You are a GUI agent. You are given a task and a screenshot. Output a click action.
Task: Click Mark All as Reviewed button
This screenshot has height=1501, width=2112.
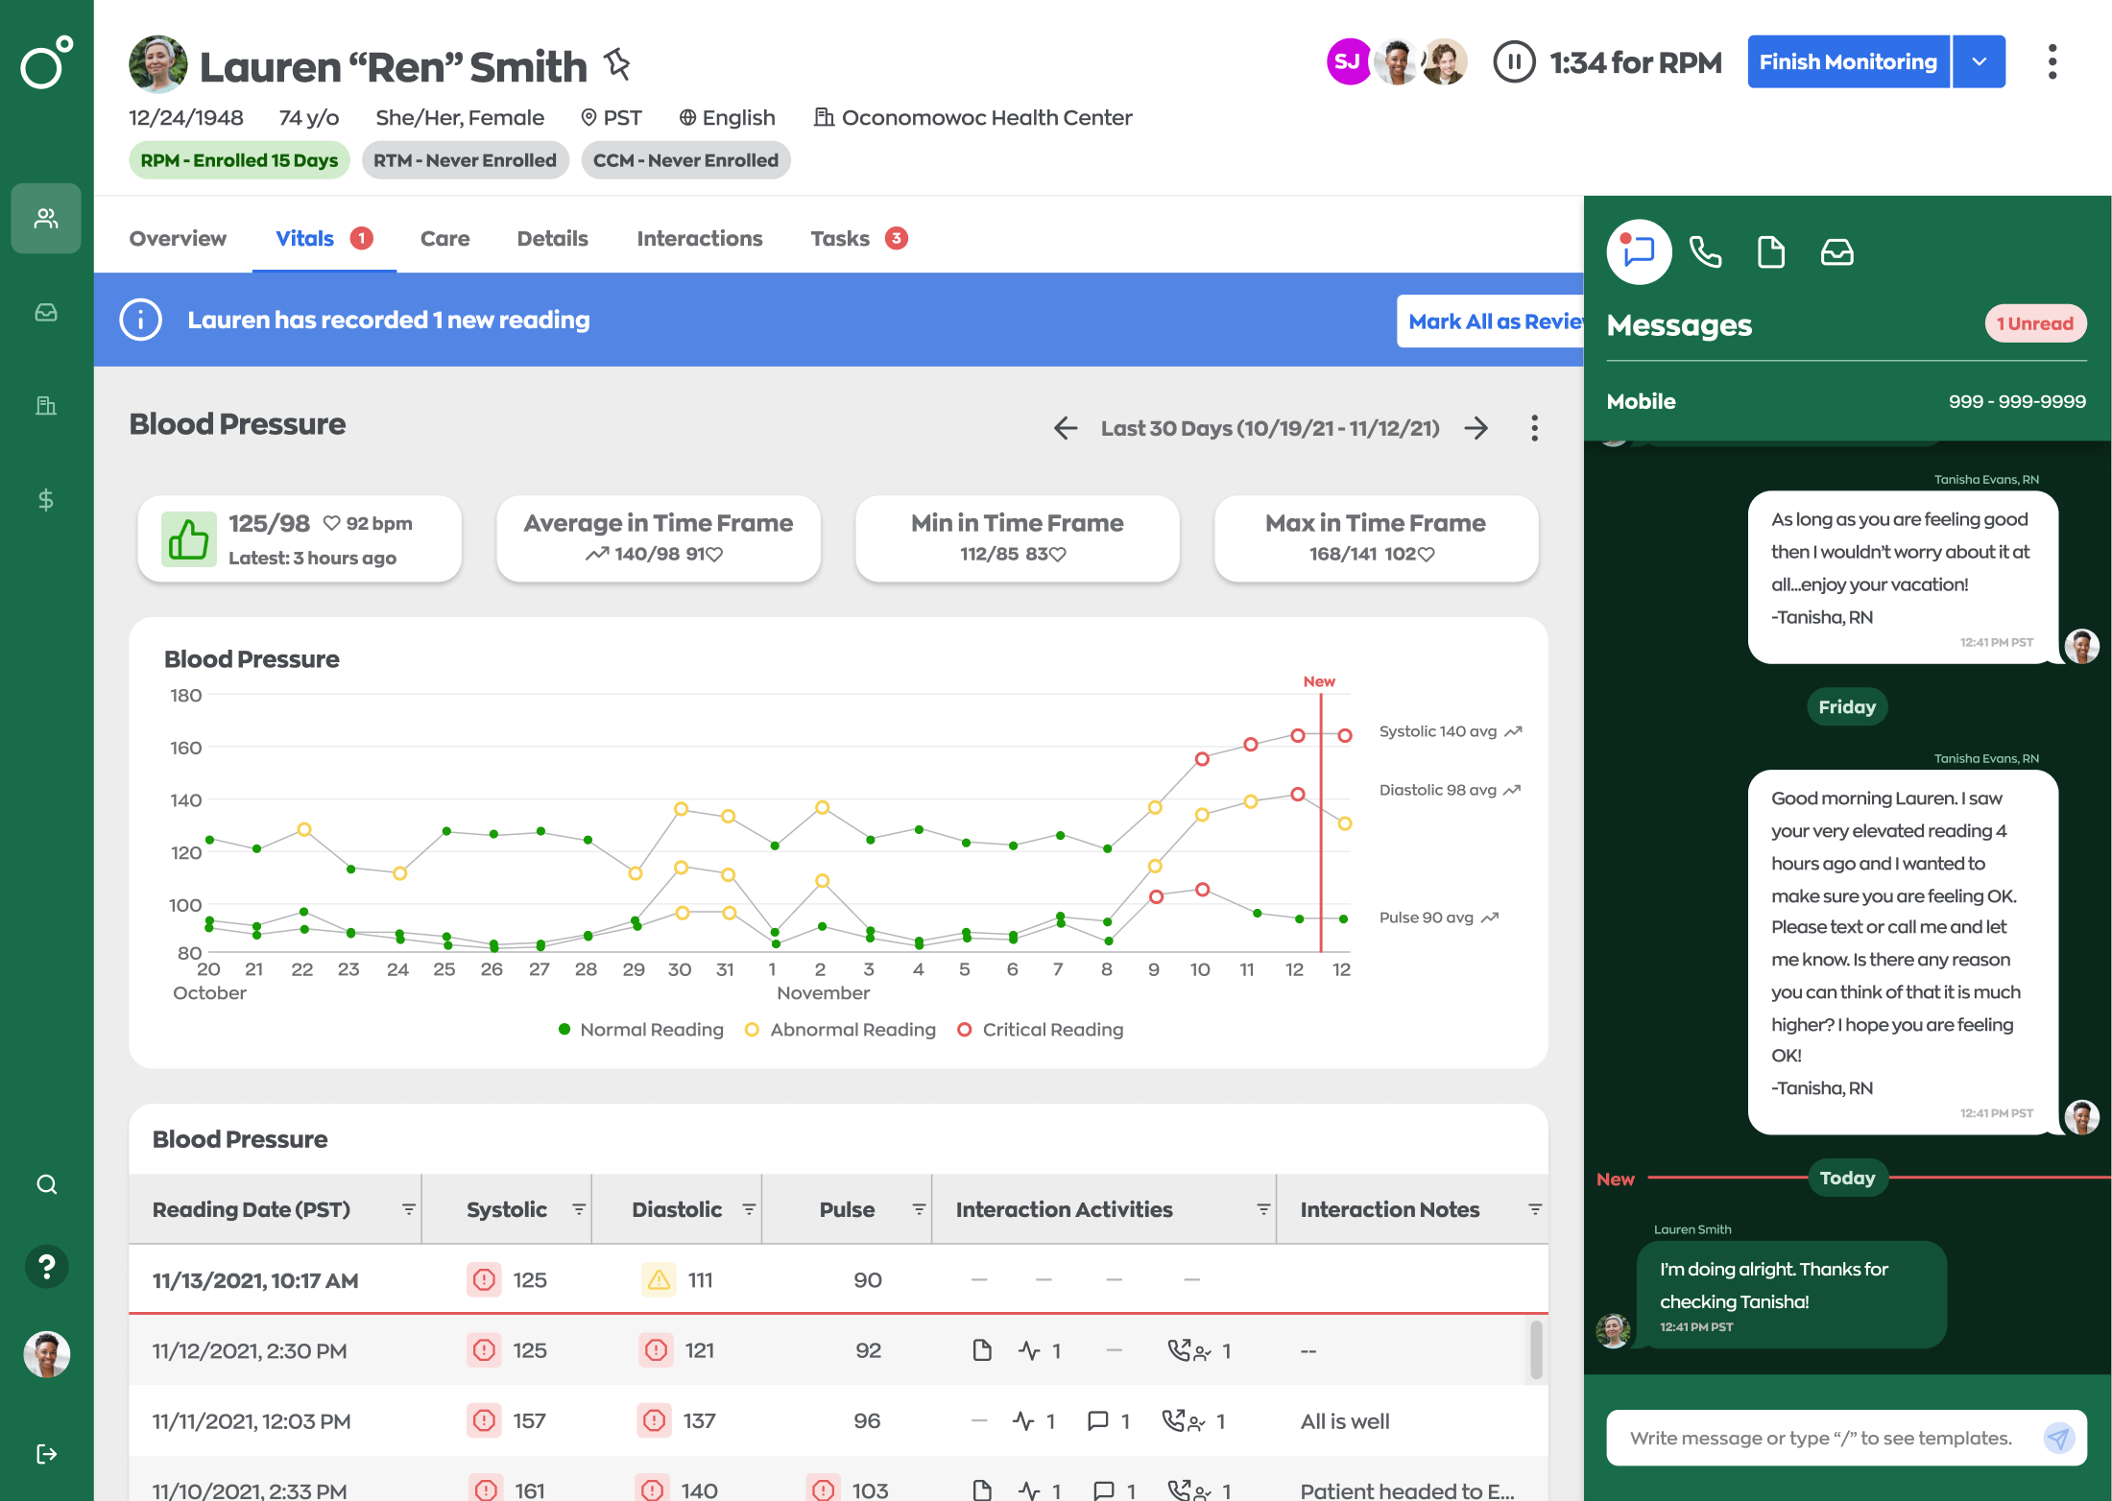(x=1490, y=322)
